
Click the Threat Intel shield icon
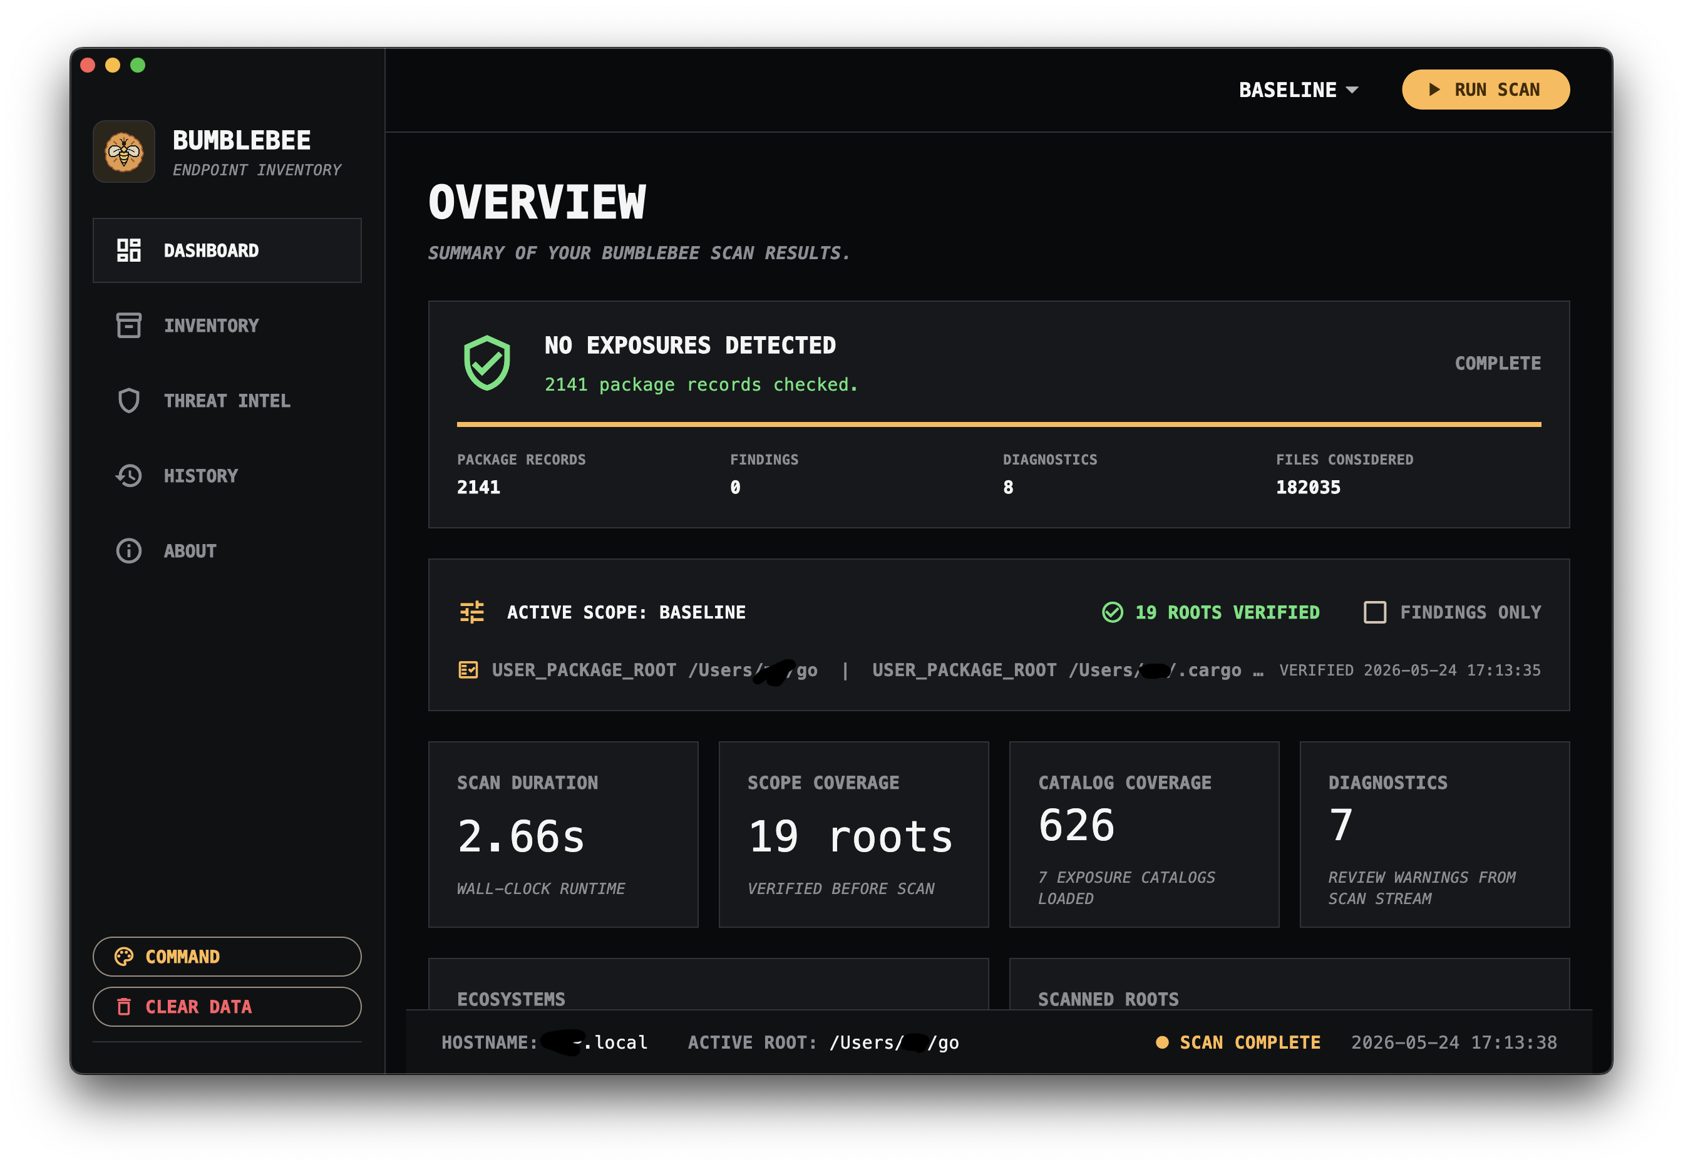[x=129, y=401]
